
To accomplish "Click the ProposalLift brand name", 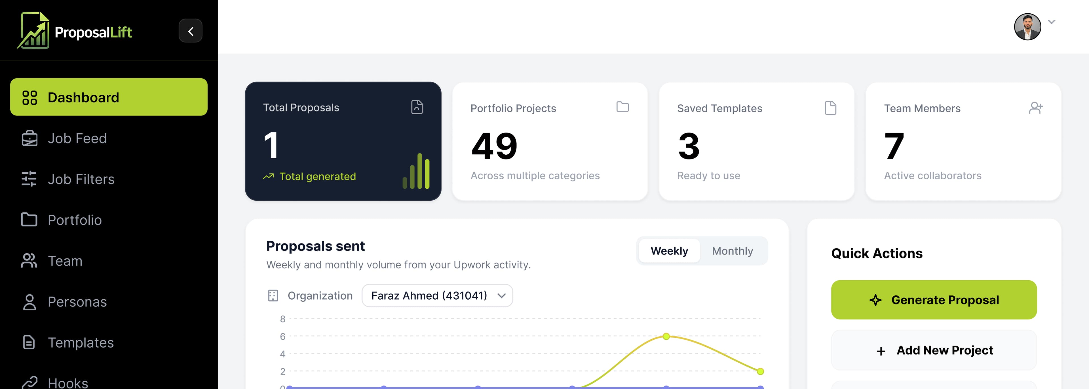I will (93, 32).
